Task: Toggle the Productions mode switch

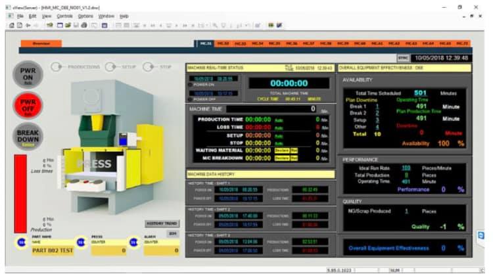Action: tap(57, 66)
